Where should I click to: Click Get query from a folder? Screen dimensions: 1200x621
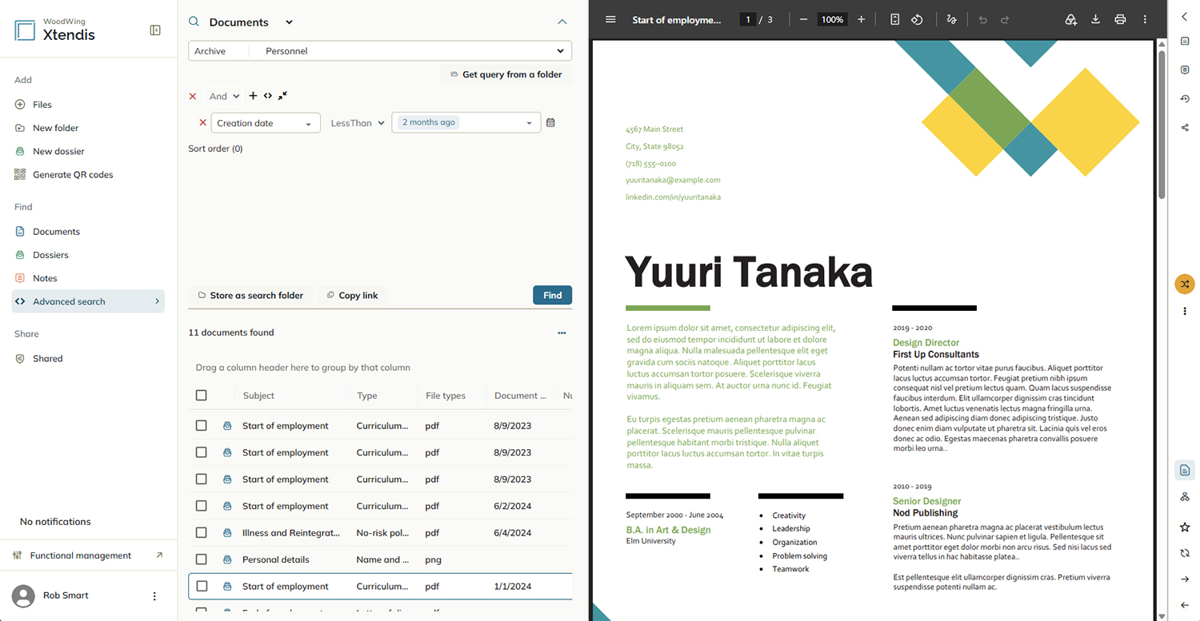[x=506, y=74]
